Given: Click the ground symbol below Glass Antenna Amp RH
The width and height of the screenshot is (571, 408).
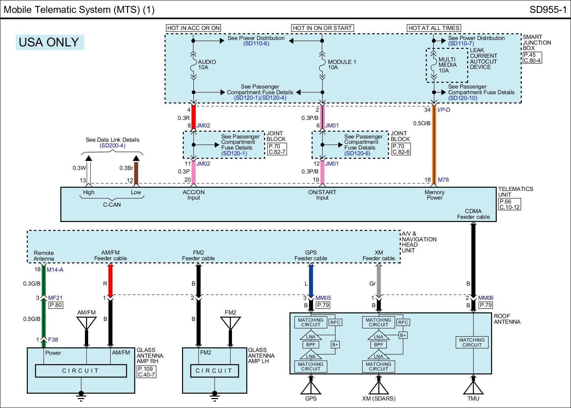Looking at the screenshot, I should click(81, 394).
